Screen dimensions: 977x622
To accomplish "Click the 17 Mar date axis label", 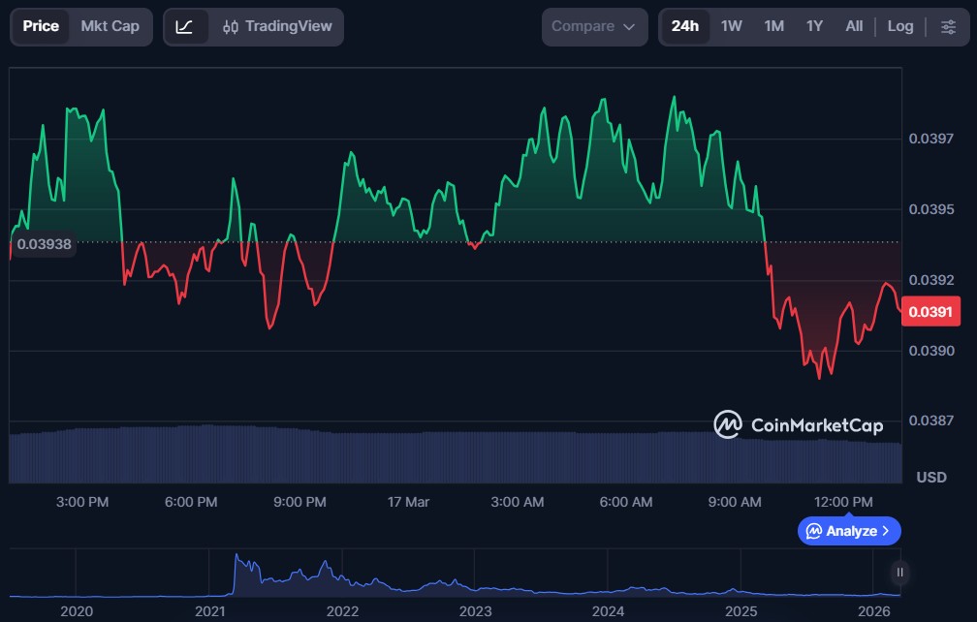I will [408, 502].
